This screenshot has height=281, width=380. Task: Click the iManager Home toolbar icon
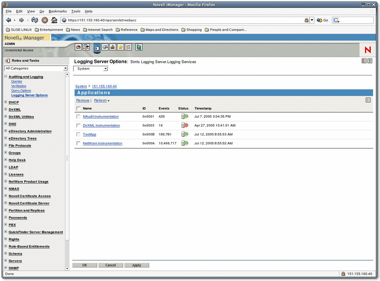[x=78, y=47]
